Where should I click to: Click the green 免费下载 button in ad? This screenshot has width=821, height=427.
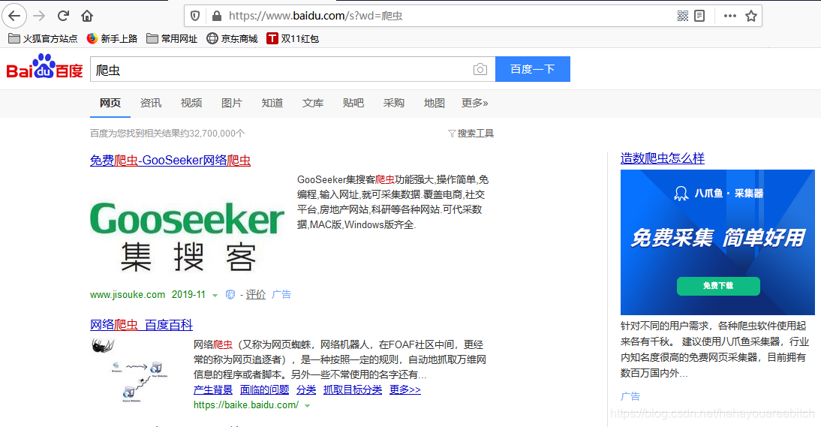pyautogui.click(x=718, y=286)
